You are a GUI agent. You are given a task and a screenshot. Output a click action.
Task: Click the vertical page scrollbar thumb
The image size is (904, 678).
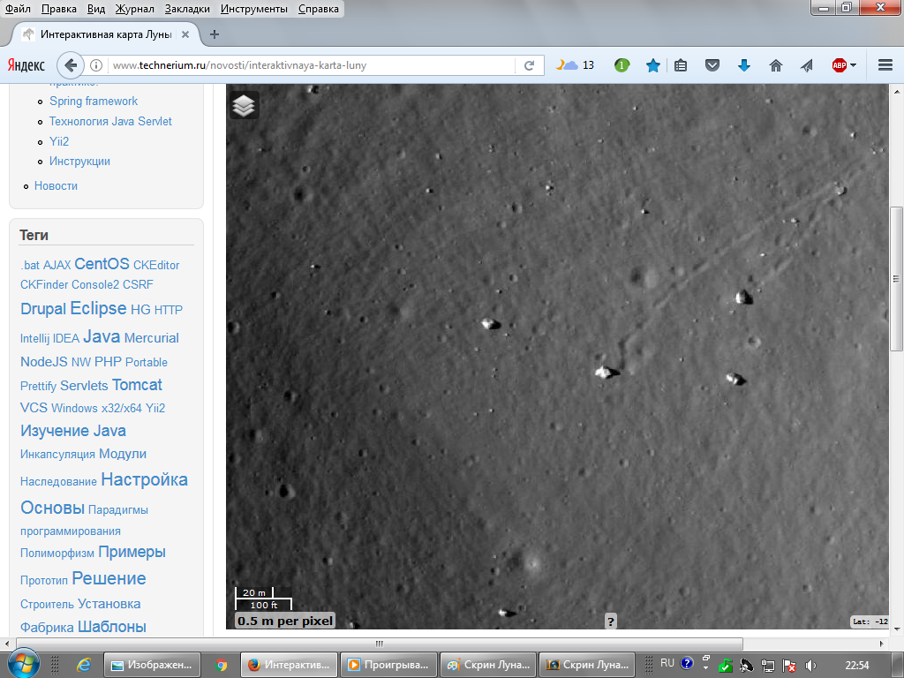pos(896,278)
